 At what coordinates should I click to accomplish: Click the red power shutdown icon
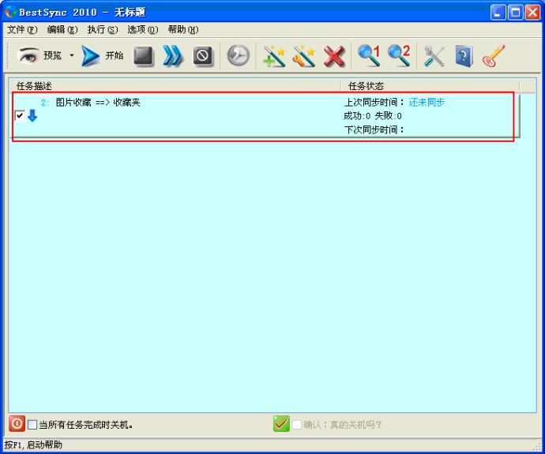(x=17, y=424)
